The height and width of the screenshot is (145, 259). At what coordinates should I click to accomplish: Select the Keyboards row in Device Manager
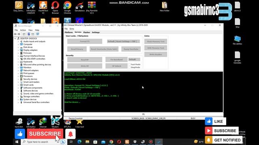28,62
